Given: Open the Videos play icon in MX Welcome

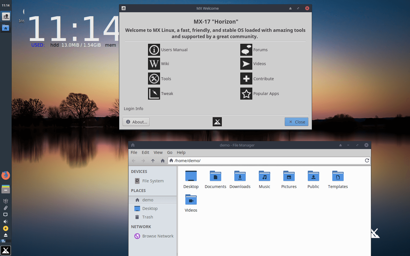Looking at the screenshot, I should coord(246,64).
